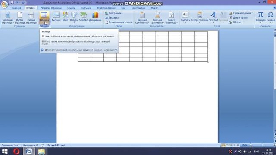Undo the last action
This screenshot has height=155, width=276.
[x=17, y=3]
